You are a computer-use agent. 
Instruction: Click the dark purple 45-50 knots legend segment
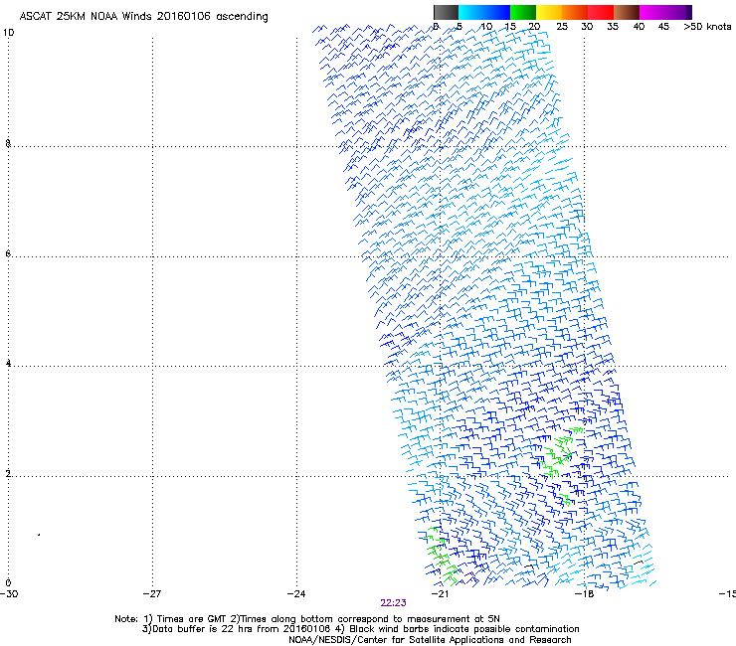[678, 12]
